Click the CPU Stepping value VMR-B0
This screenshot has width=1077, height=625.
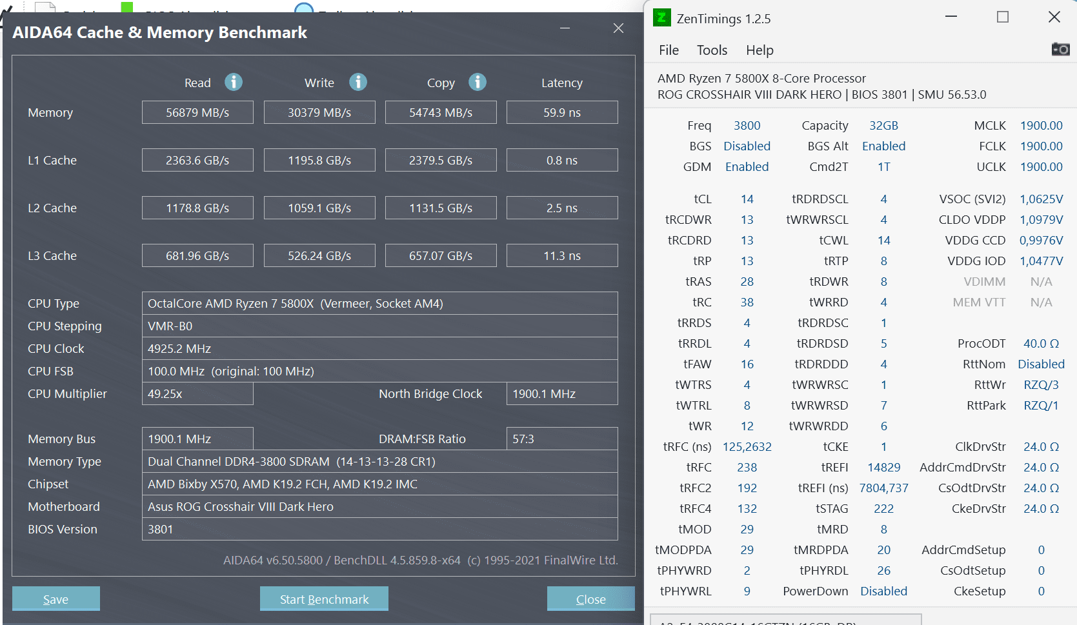[380, 326]
